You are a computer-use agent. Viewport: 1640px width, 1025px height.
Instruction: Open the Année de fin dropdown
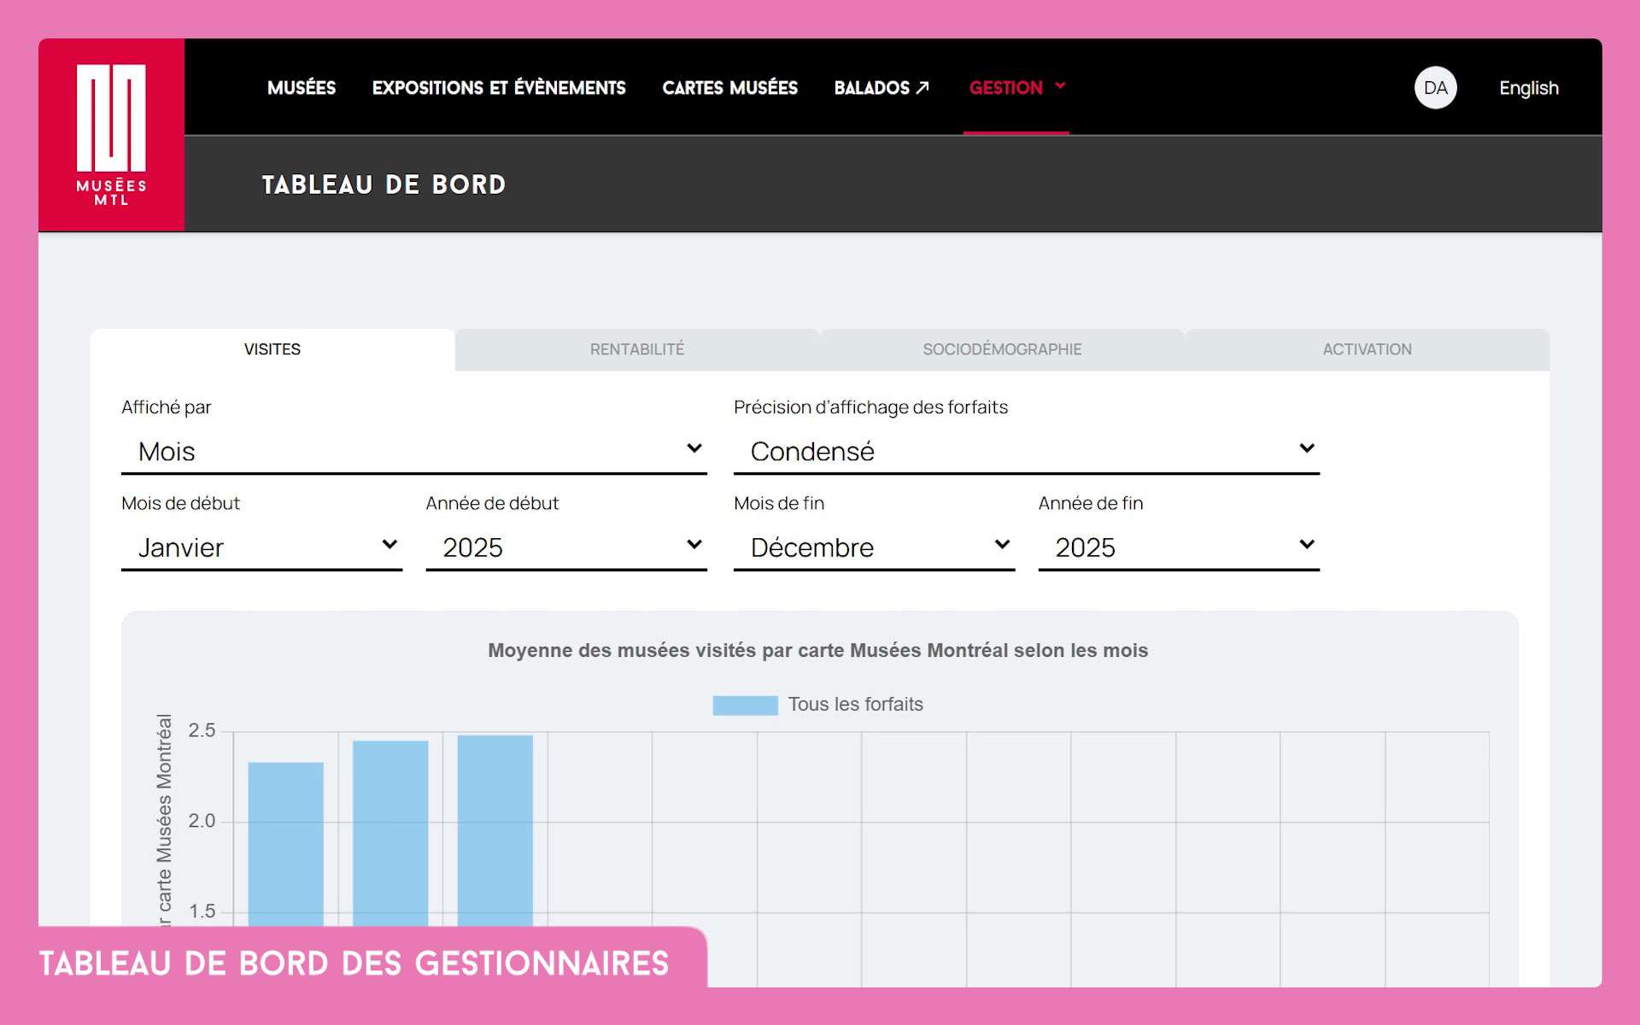(x=1179, y=548)
